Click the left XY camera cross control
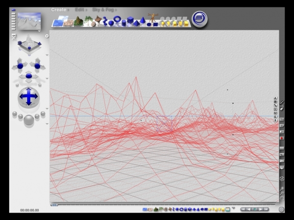Image resolution: width=294 pixels, height=220 pixels. 20,66
